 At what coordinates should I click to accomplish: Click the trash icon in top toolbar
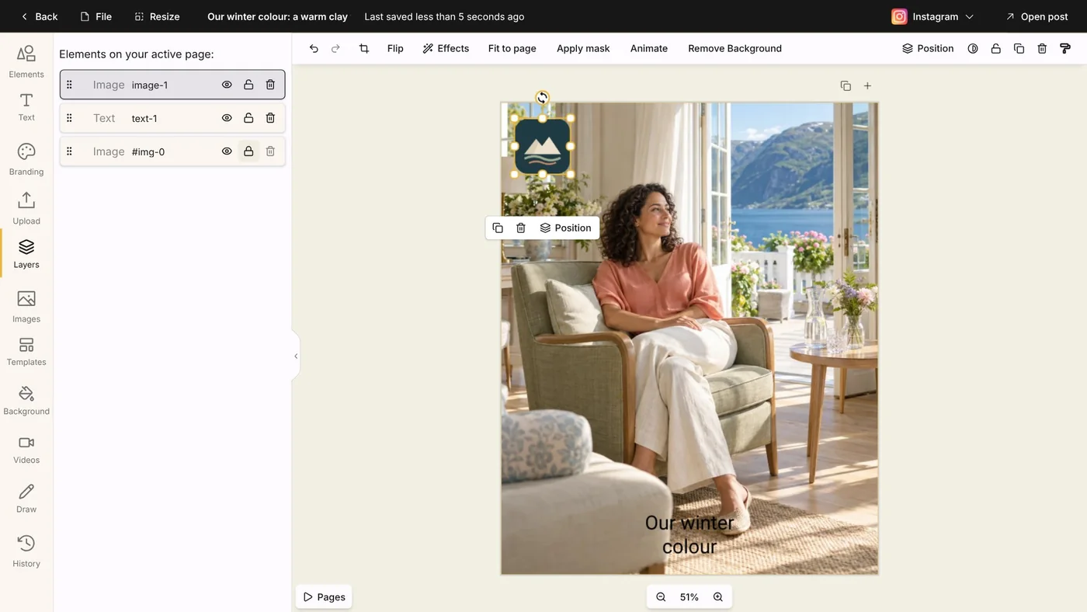click(1042, 48)
